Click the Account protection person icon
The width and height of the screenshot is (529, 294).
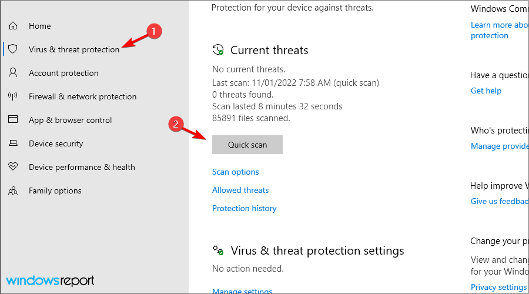13,73
